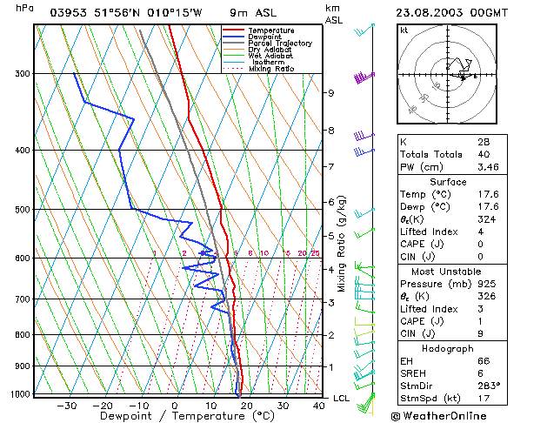
Task: Select 'Dry Adiabat' legend entry
Action: pos(270,50)
